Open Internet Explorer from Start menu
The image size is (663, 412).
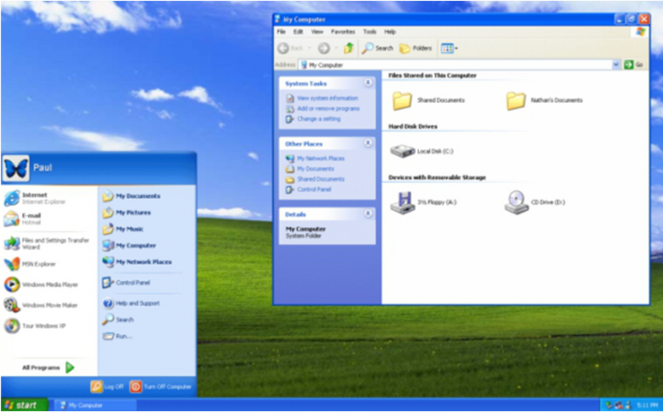[x=35, y=198]
